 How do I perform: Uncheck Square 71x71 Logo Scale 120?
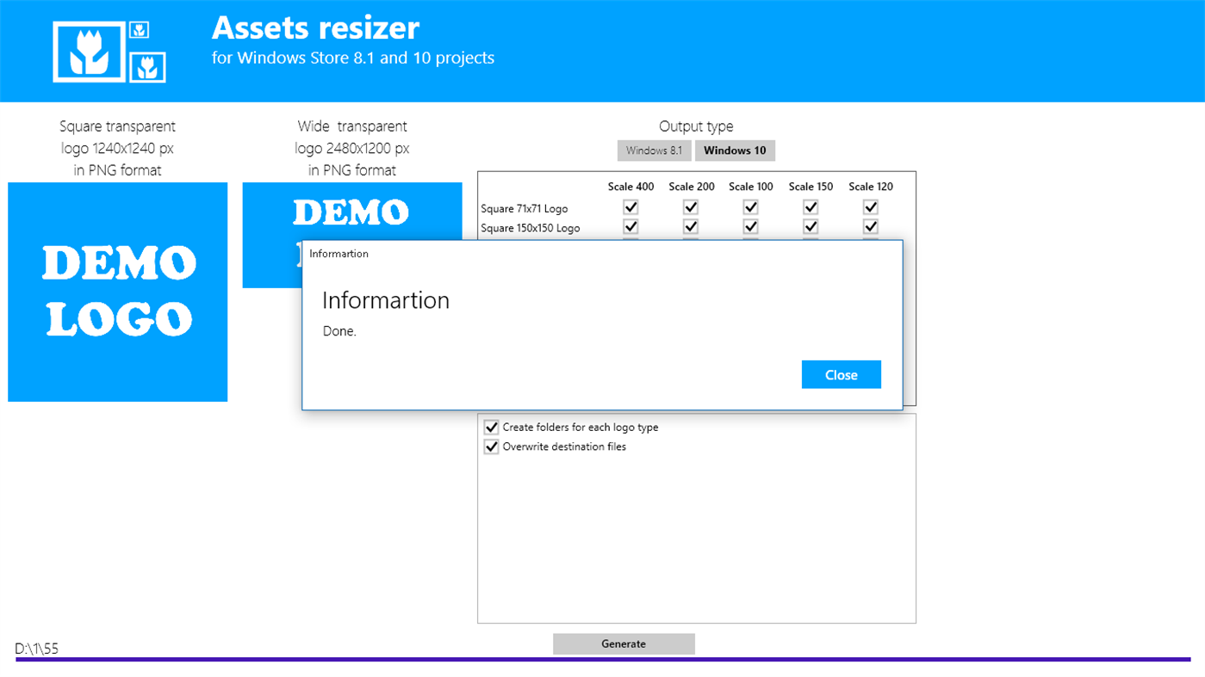click(x=871, y=207)
